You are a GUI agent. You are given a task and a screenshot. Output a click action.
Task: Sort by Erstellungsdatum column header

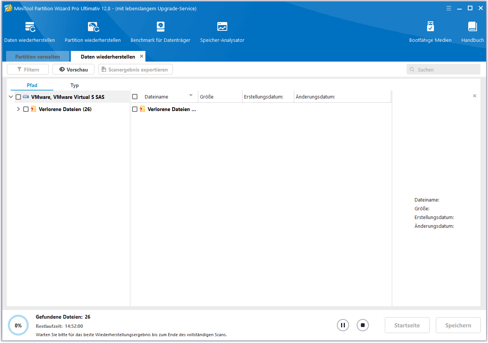pos(268,97)
